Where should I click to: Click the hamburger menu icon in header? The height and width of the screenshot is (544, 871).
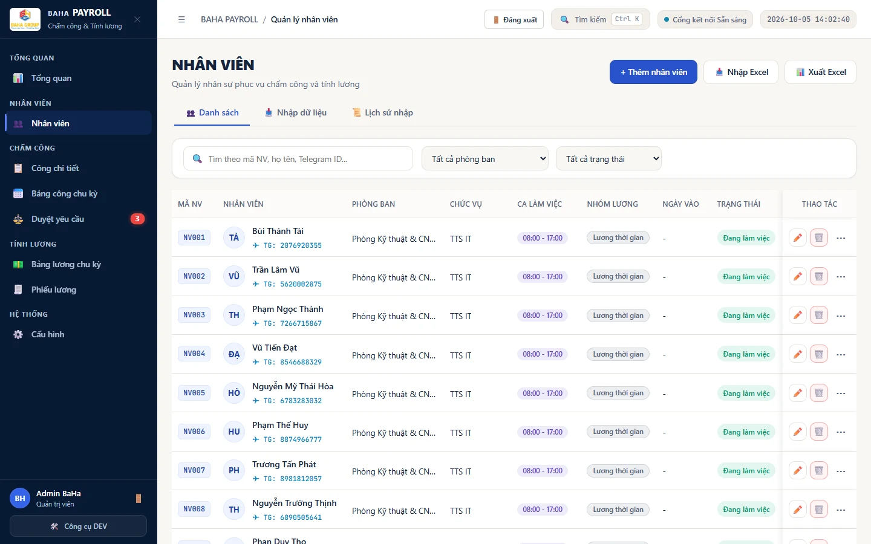(x=181, y=19)
